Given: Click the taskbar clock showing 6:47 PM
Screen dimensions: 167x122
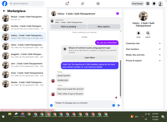Looking at the screenshot, I should click(x=155, y=117).
